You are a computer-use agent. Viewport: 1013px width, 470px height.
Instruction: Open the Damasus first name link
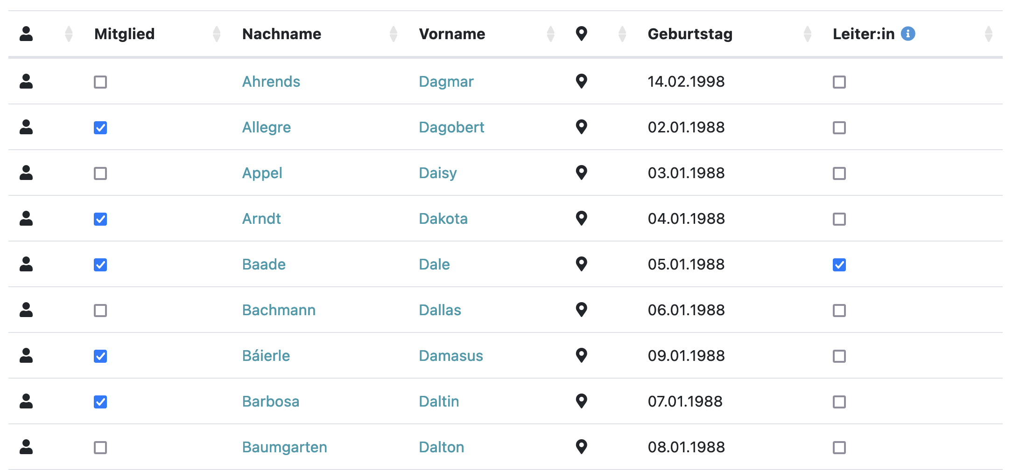(450, 356)
